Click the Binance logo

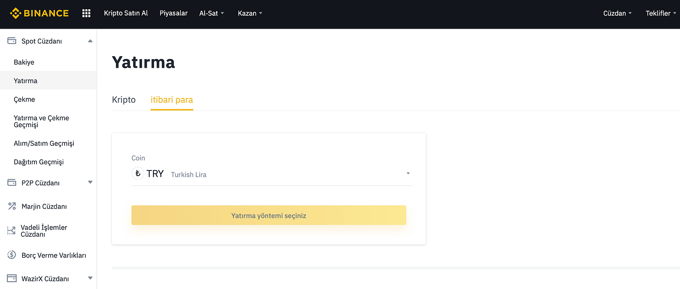[39, 13]
